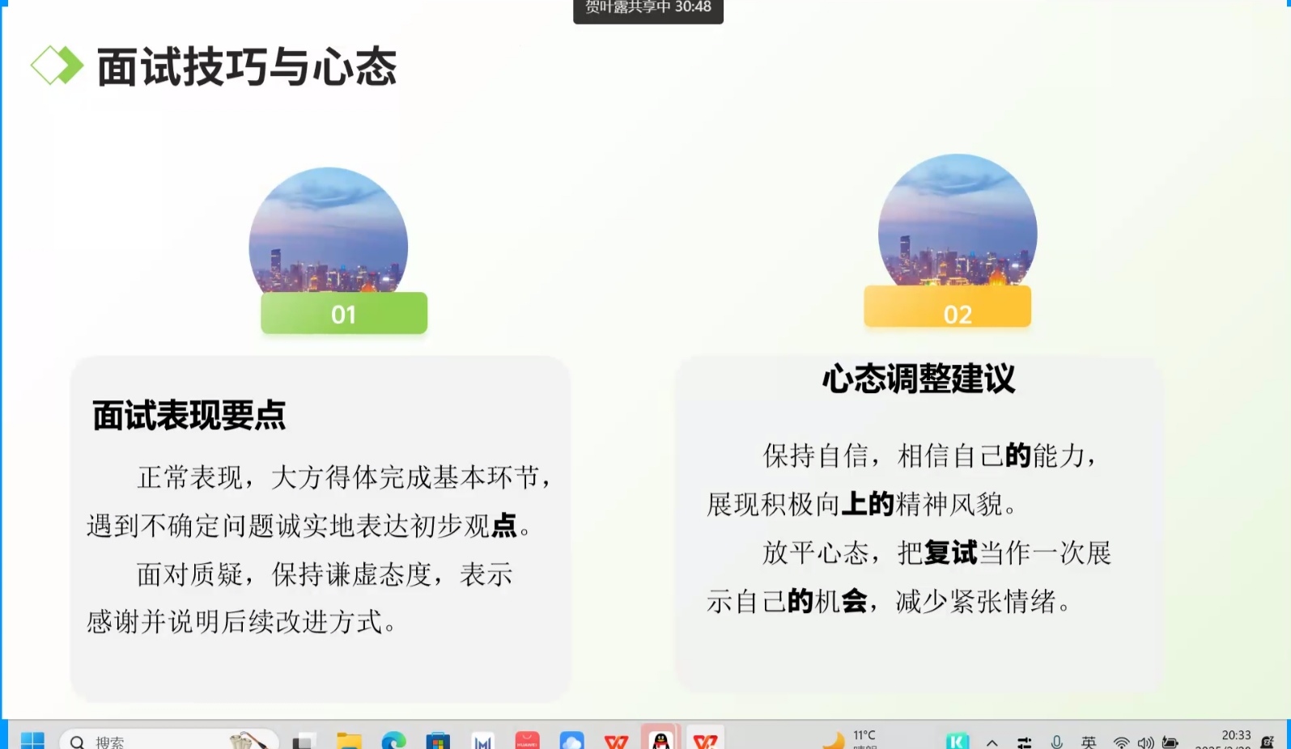Image resolution: width=1291 pixels, height=749 pixels.
Task: Open the volume speaker control
Action: 1145,742
